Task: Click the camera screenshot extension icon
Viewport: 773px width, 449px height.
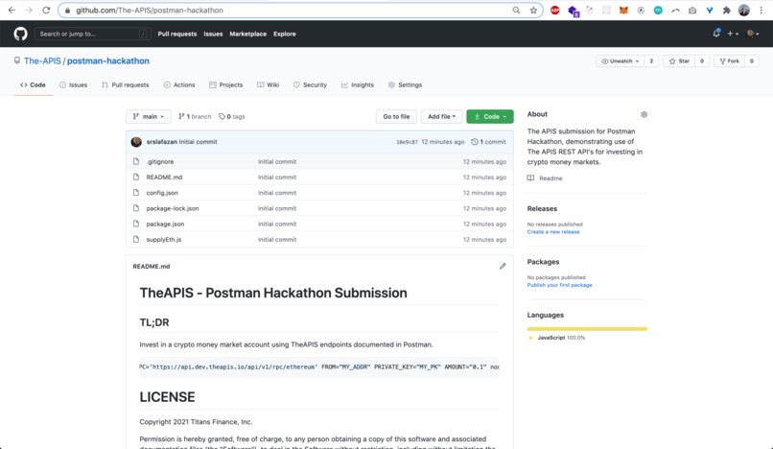Action: [692, 10]
